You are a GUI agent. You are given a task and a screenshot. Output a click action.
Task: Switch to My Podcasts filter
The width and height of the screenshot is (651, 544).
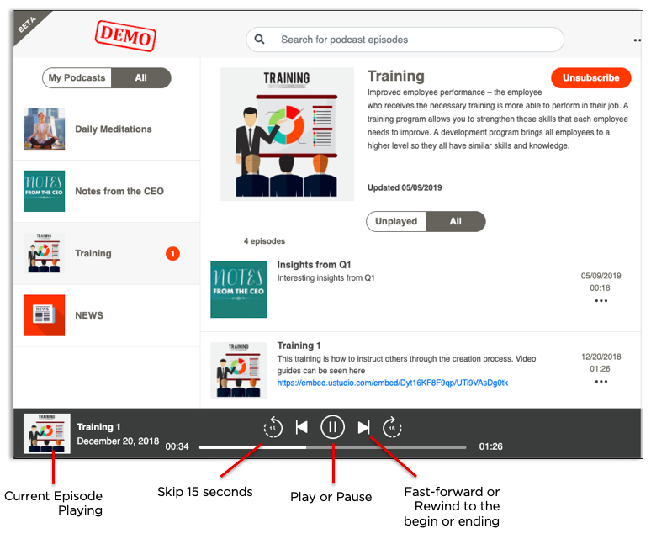pos(77,78)
